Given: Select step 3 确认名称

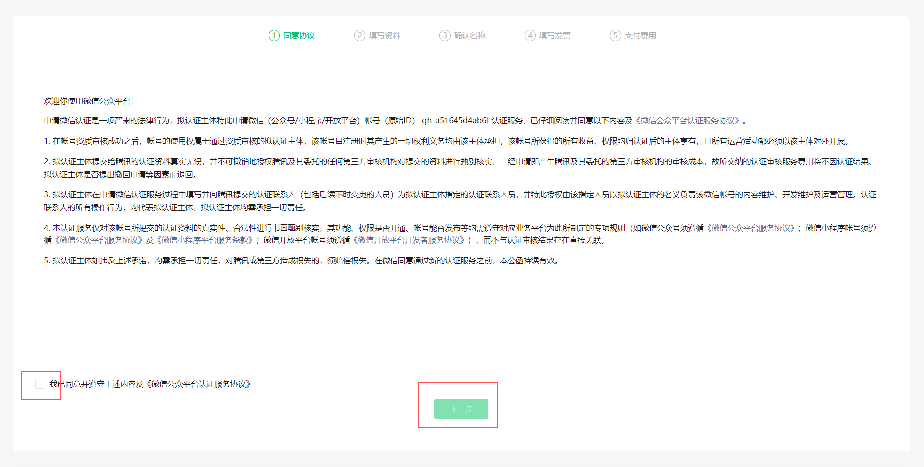Looking at the screenshot, I should (462, 35).
